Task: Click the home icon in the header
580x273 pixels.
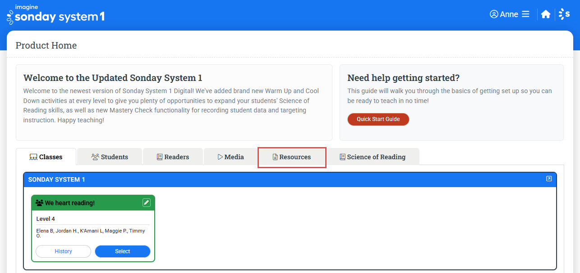Action: [x=546, y=14]
